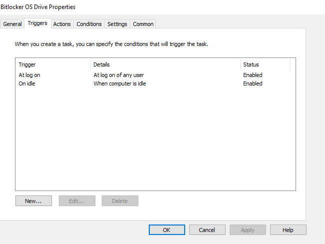325x244 pixels.
Task: Click Enabled status of 'At log on'
Action: point(253,75)
